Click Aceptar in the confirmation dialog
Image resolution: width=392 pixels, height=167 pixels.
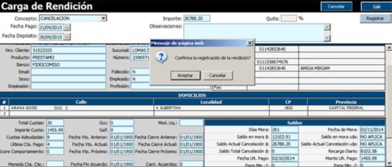point(185,75)
